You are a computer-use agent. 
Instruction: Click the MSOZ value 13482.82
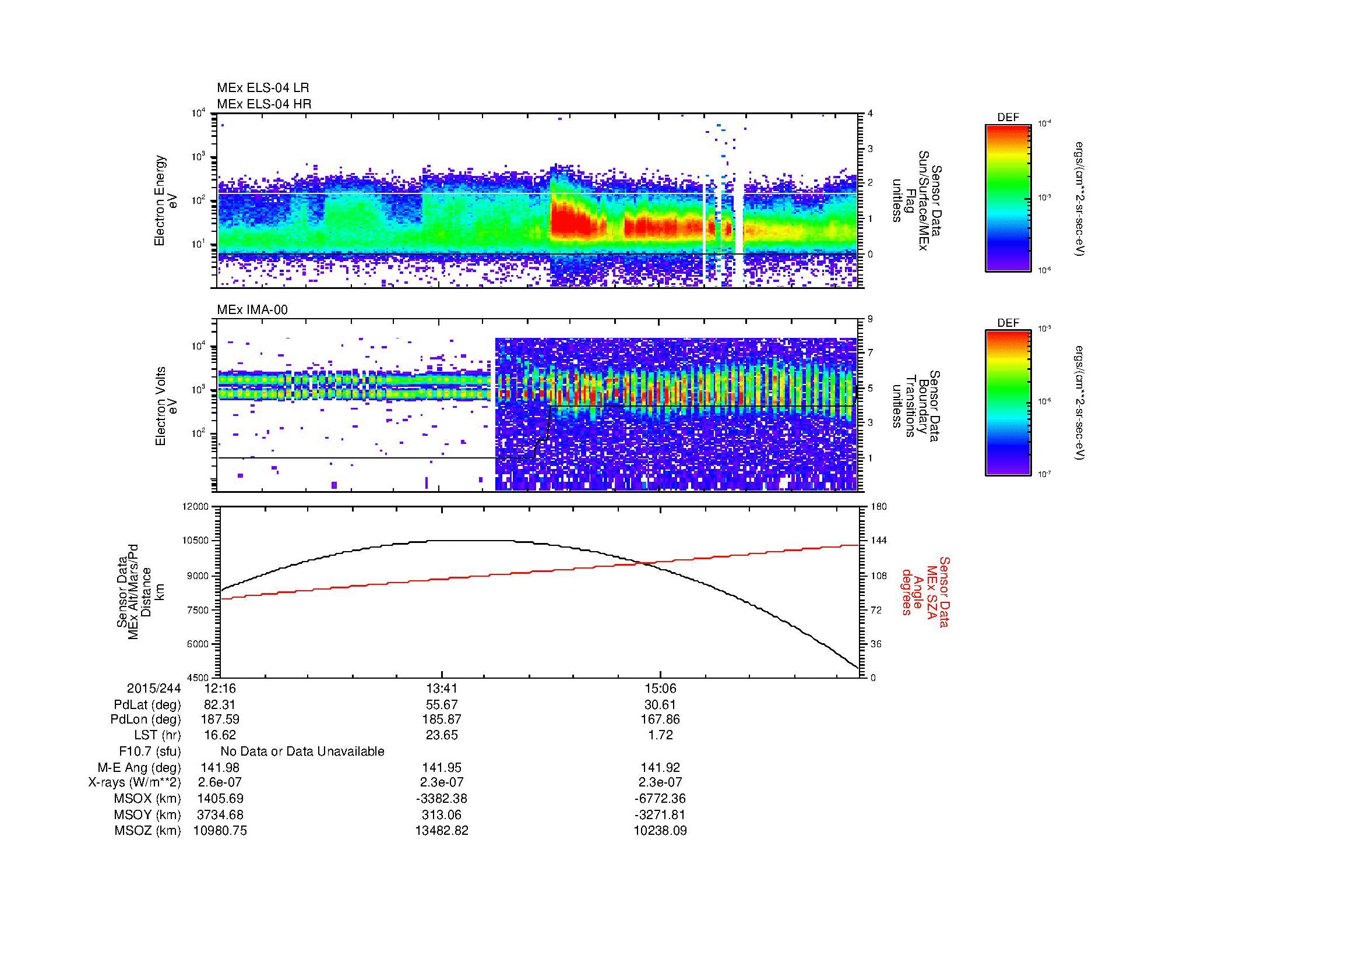pyautogui.click(x=442, y=831)
